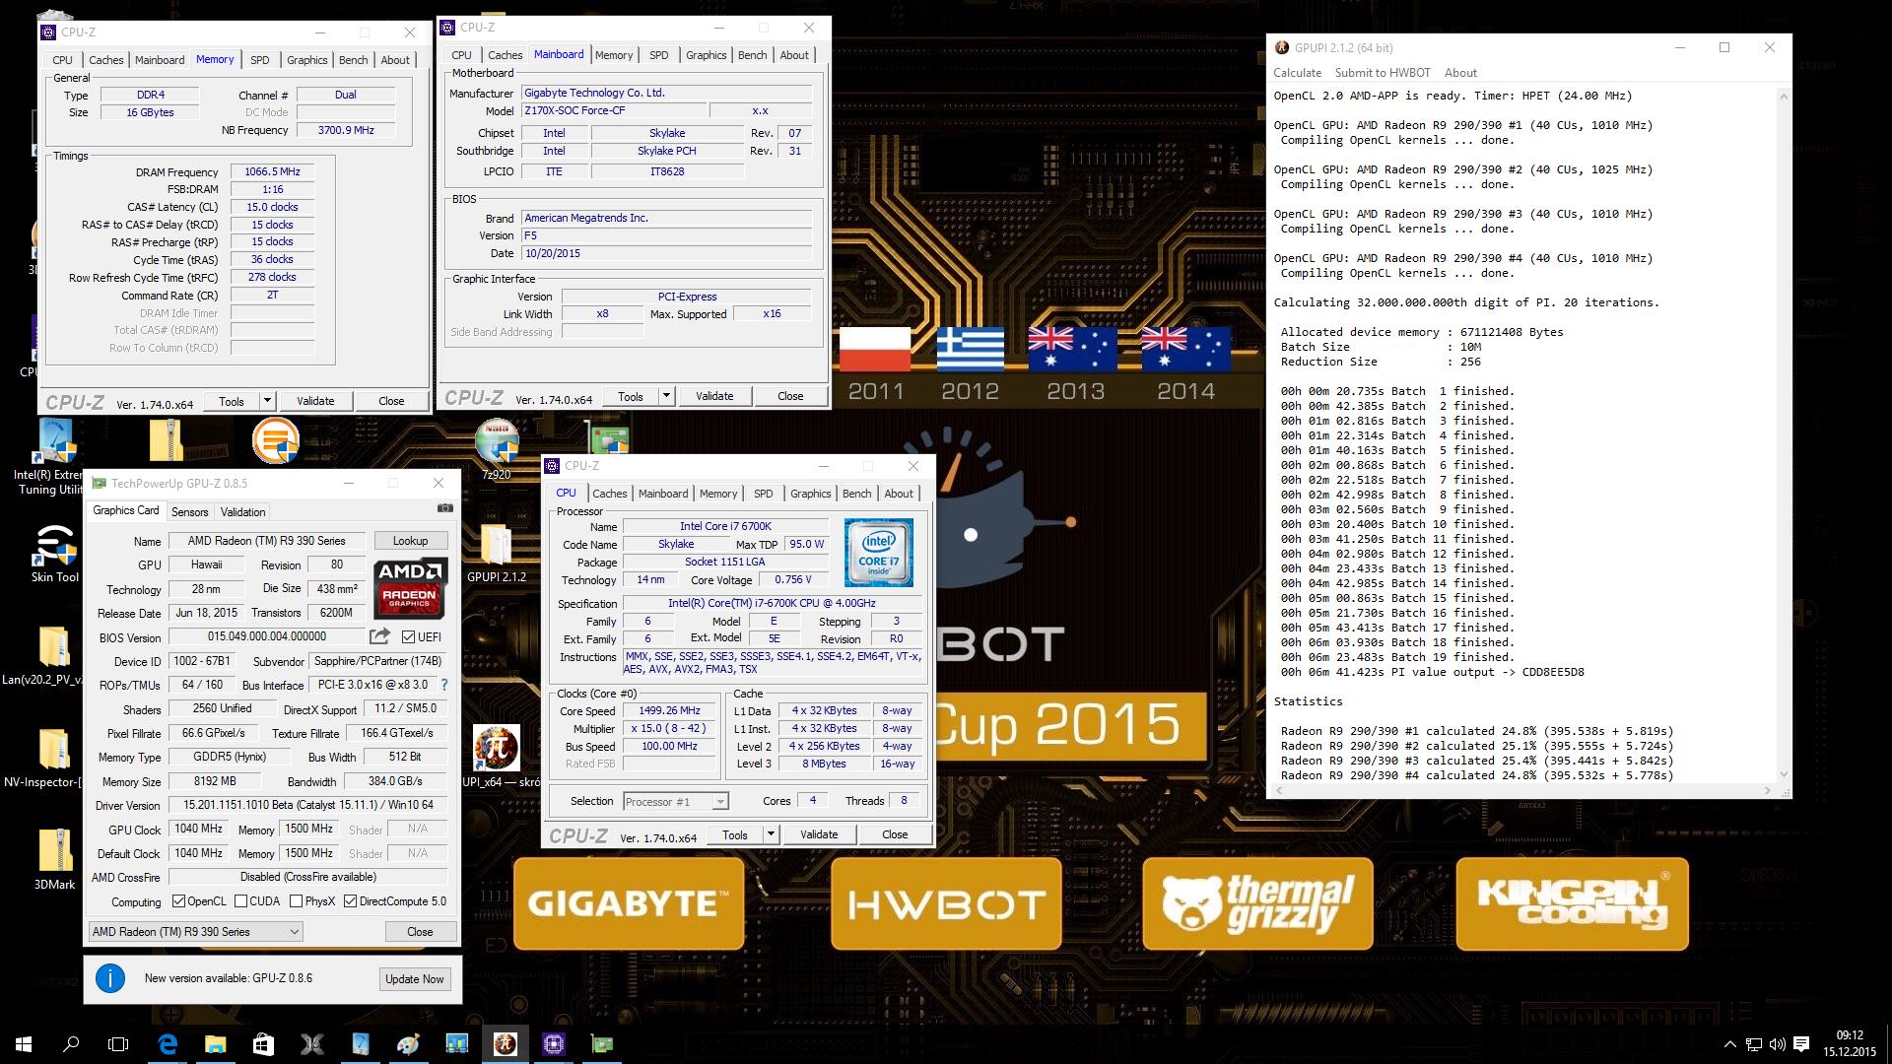Click the GPUPI vertical scrollbar
Viewport: 1892px width, 1064px height.
click(x=1784, y=433)
